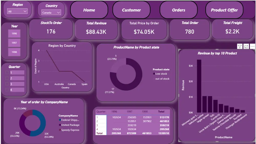Click table cell 307902

click(x=147, y=121)
